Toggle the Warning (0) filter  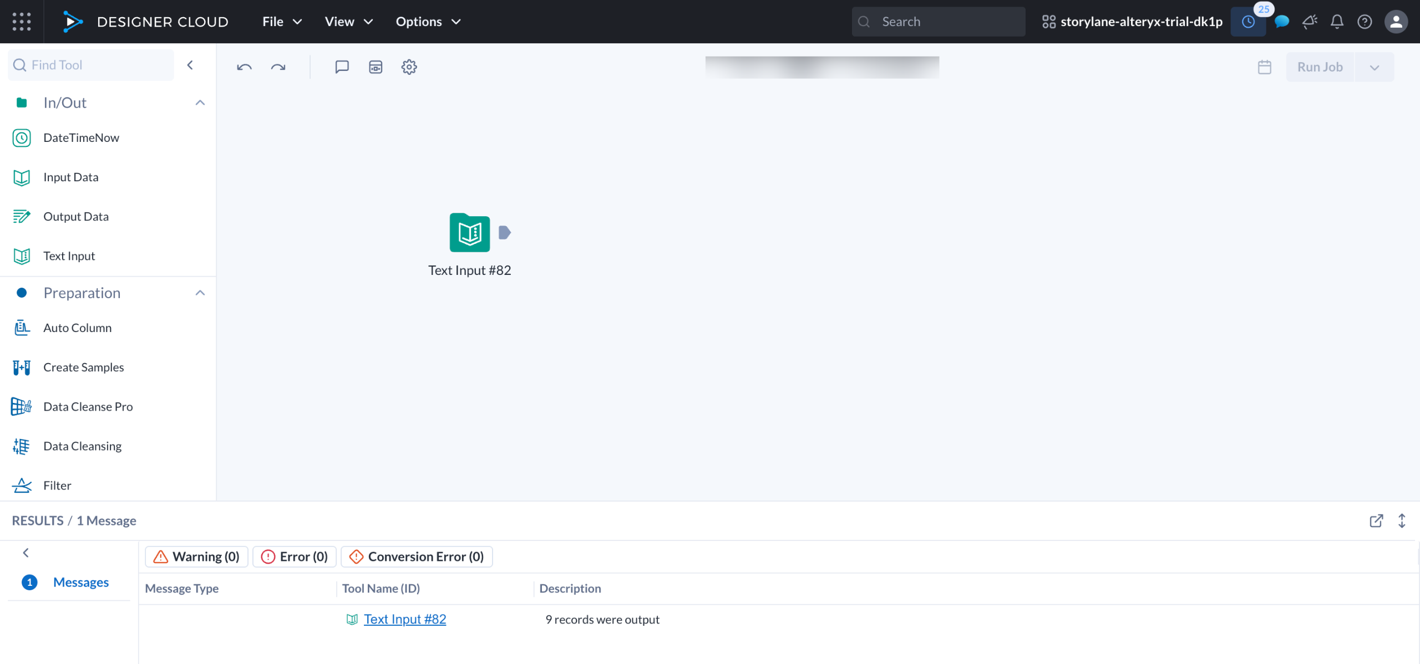point(196,556)
